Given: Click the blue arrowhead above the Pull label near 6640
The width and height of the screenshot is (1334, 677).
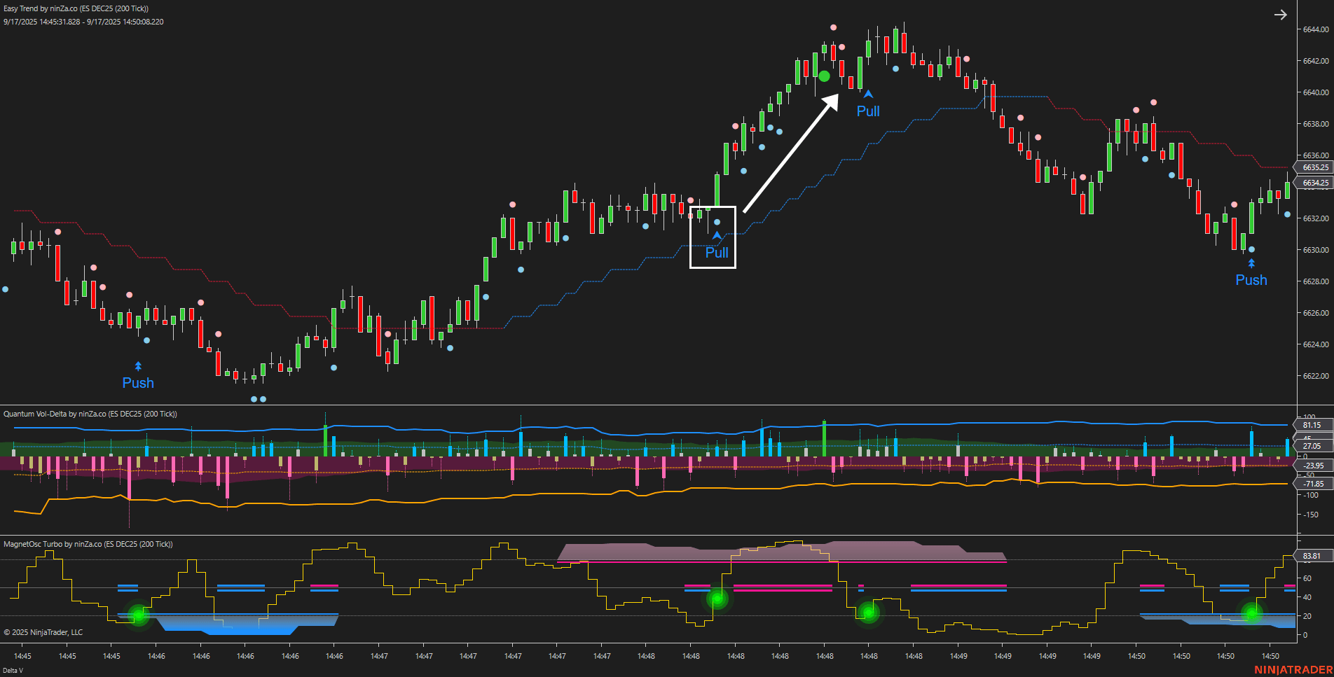Looking at the screenshot, I should pyautogui.click(x=868, y=94).
